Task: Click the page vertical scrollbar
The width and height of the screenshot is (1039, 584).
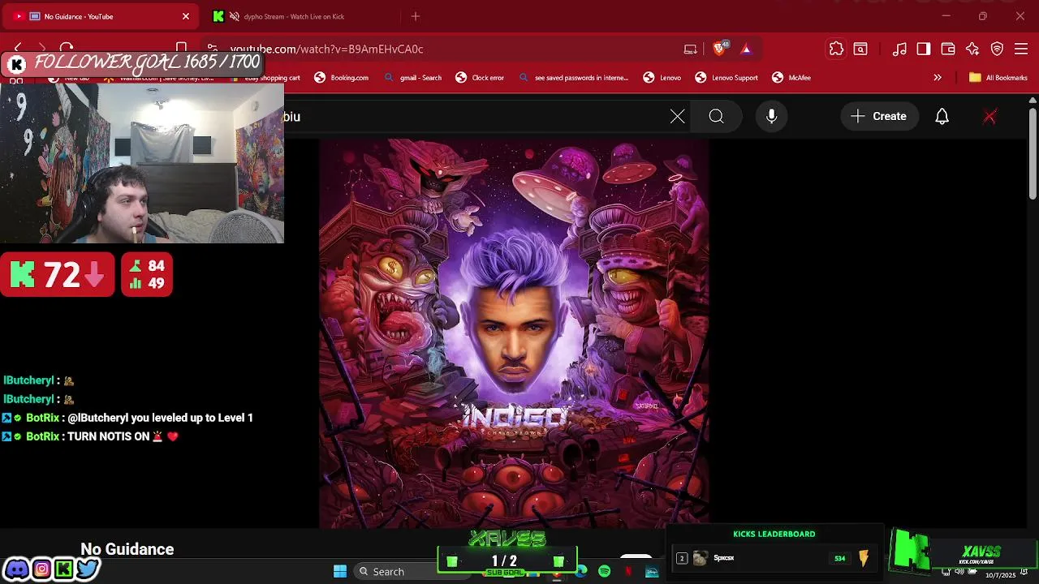Action: [x=1033, y=153]
